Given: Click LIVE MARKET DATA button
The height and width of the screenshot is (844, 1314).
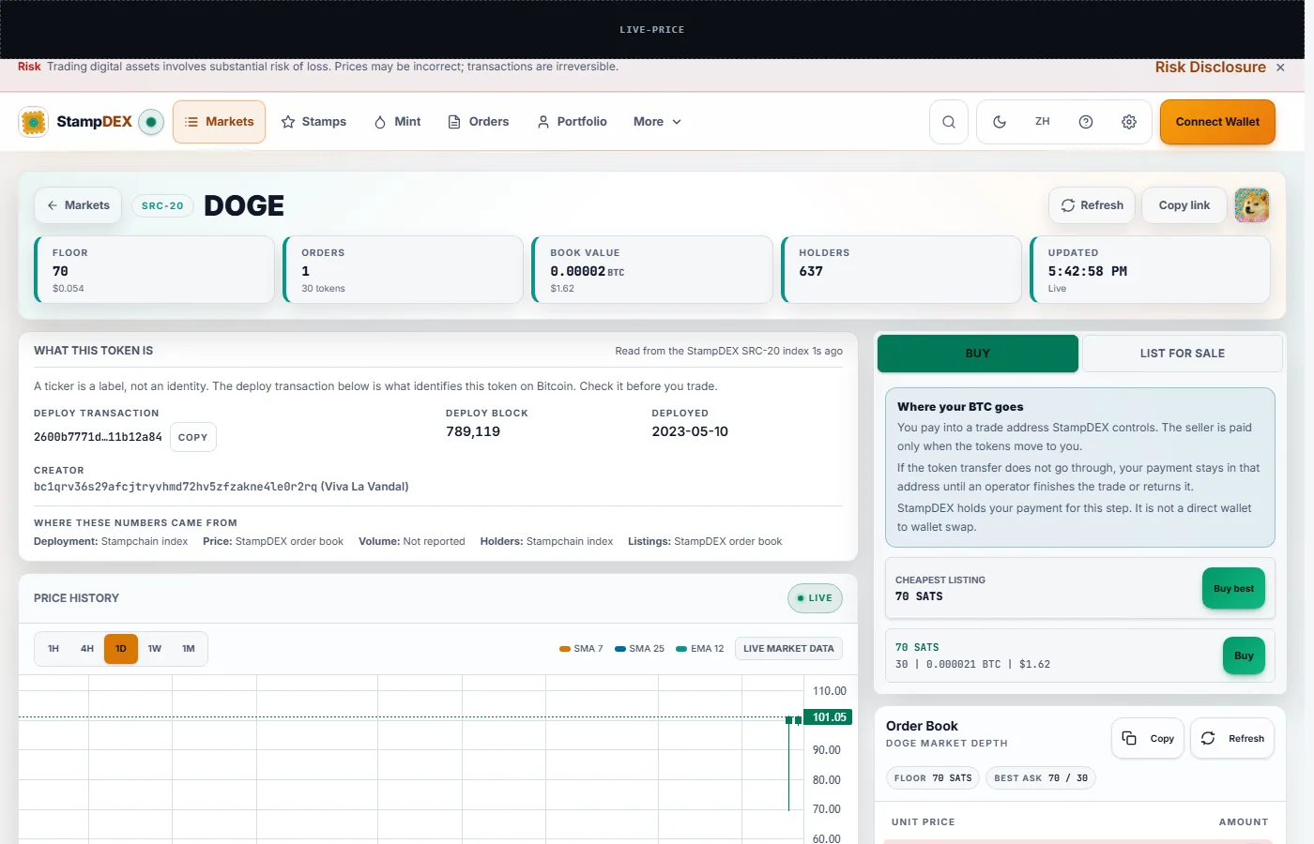Looking at the screenshot, I should pos(788,649).
